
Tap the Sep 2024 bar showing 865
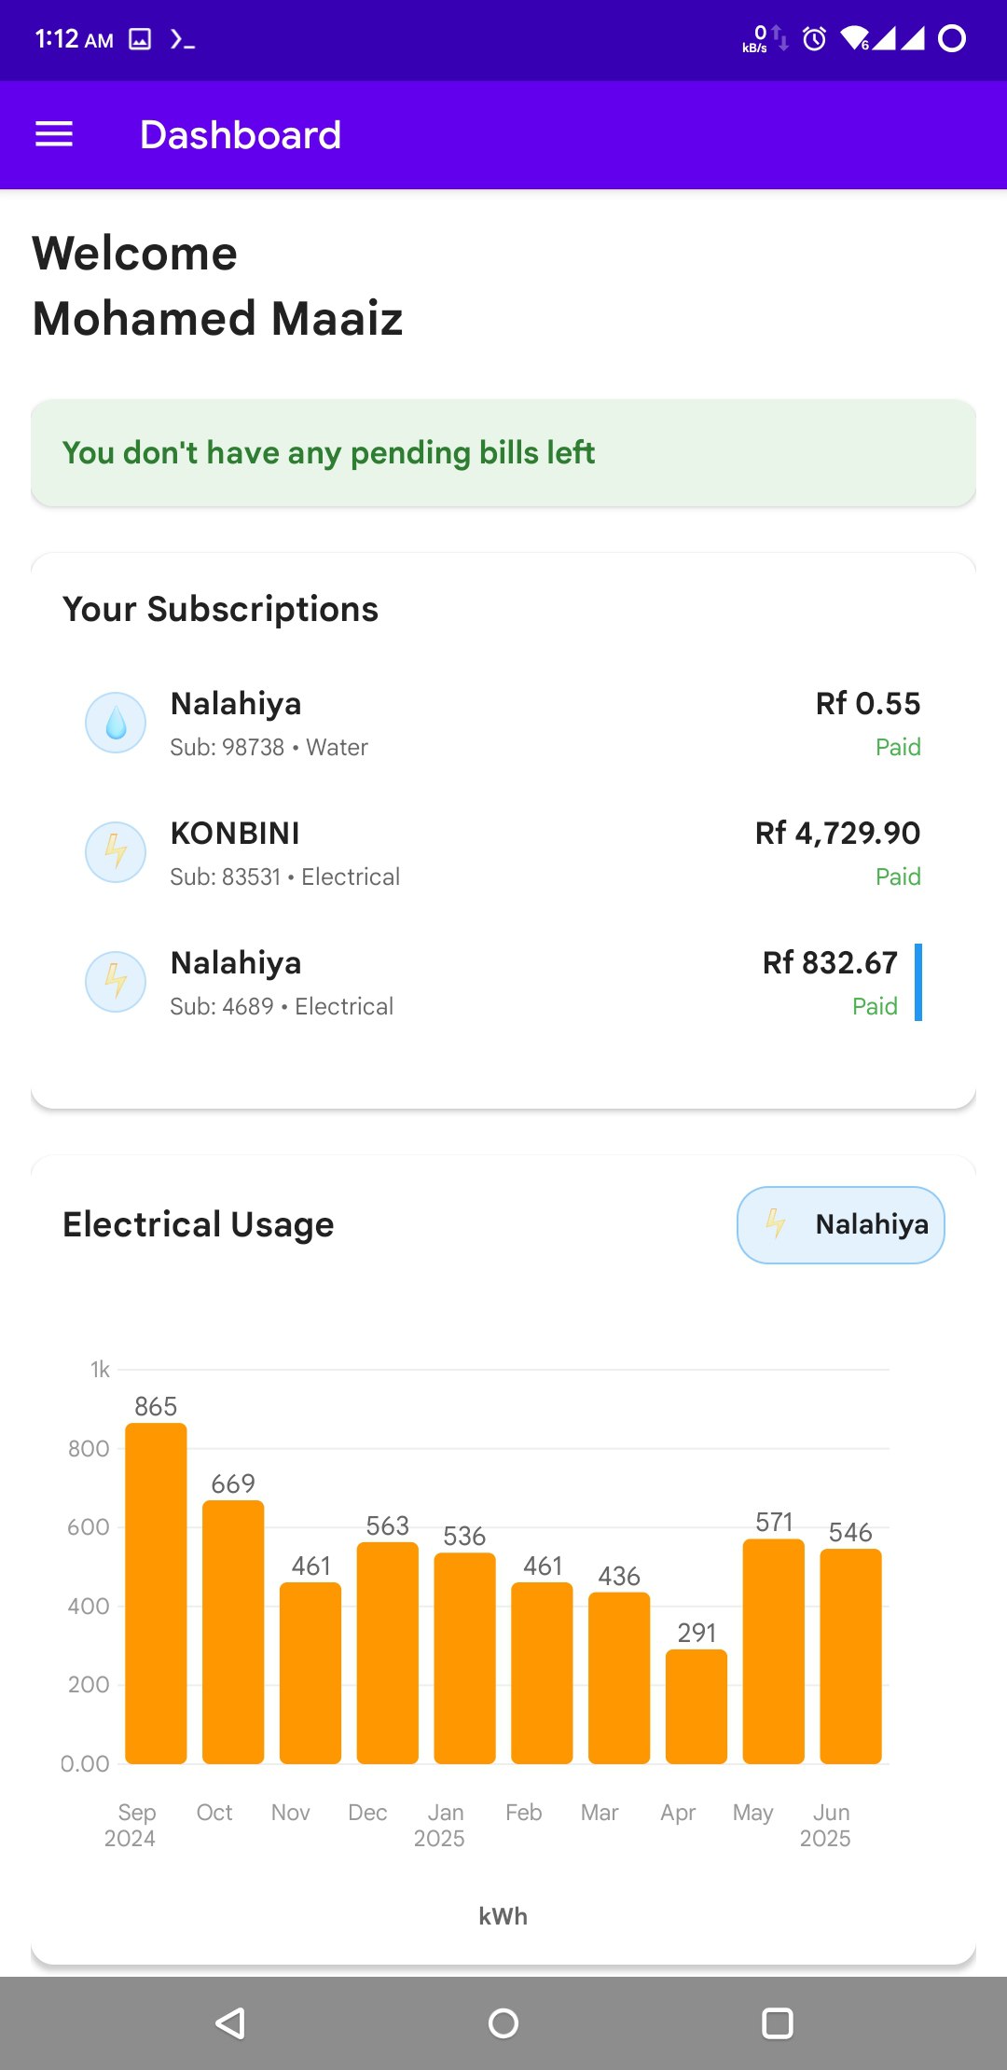156,1593
